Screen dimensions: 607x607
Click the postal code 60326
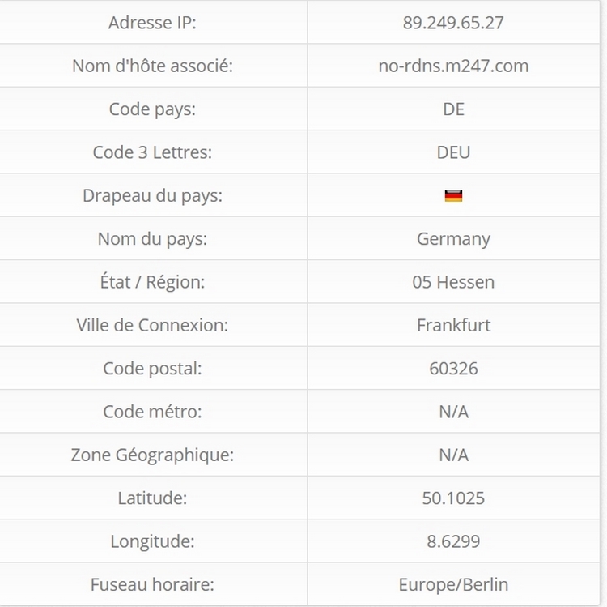pyautogui.click(x=453, y=369)
